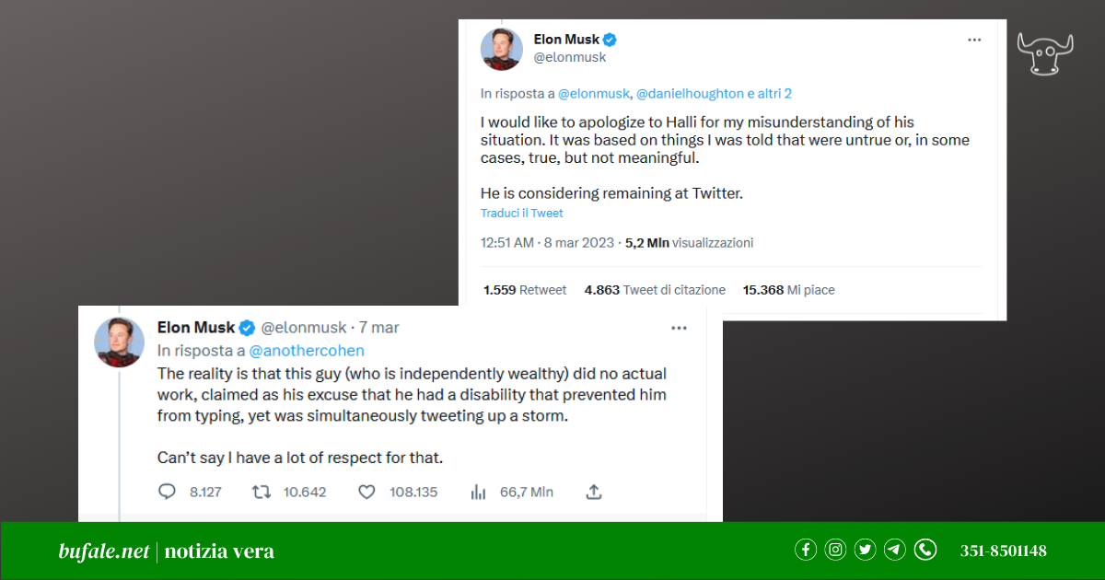Click the share upload icon on lower tweet
The height and width of the screenshot is (580, 1105).
(x=594, y=492)
